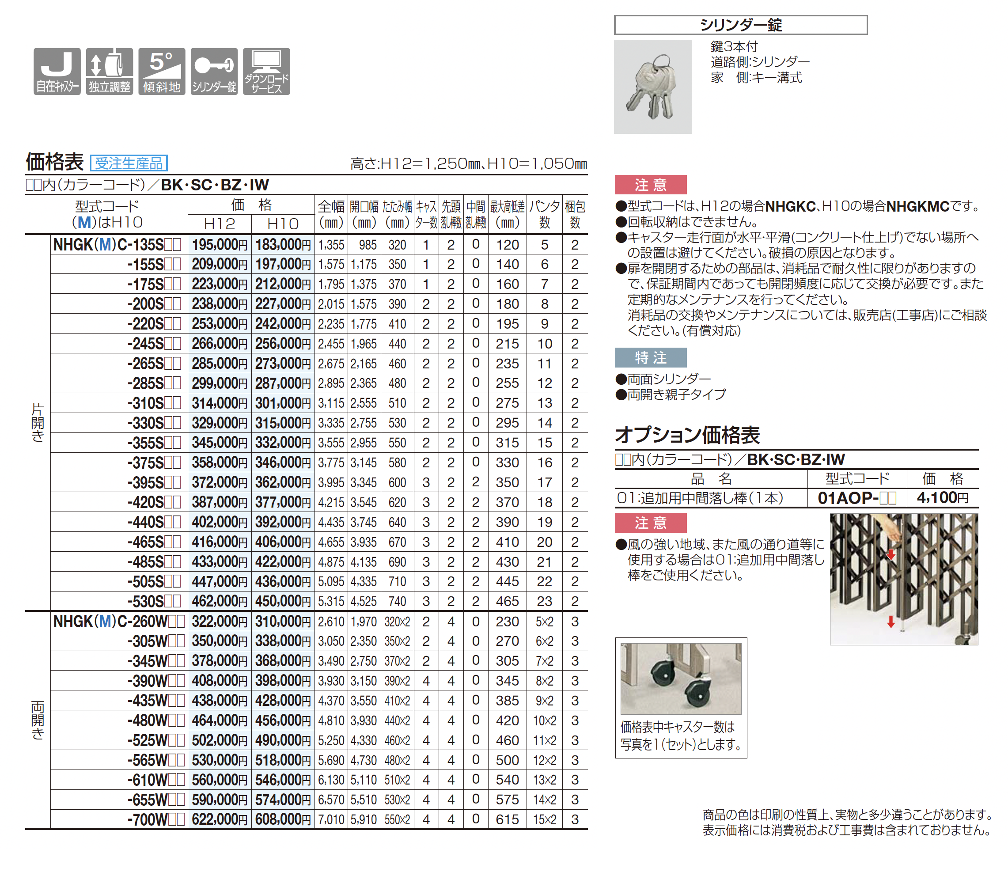
Task: Click the 5° 傾斜地 icon
Action: pos(162,71)
